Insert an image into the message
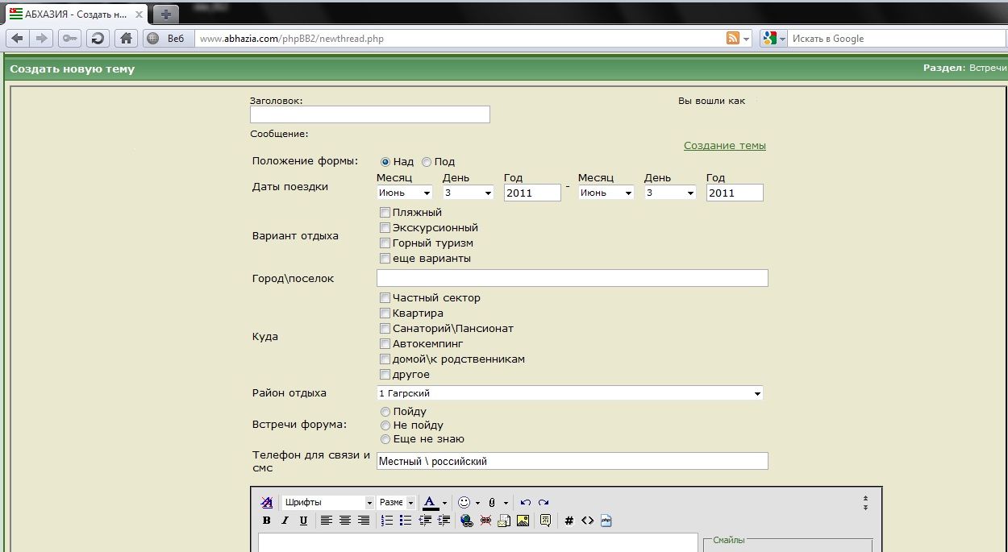This screenshot has height=552, width=1008. pos(523,521)
